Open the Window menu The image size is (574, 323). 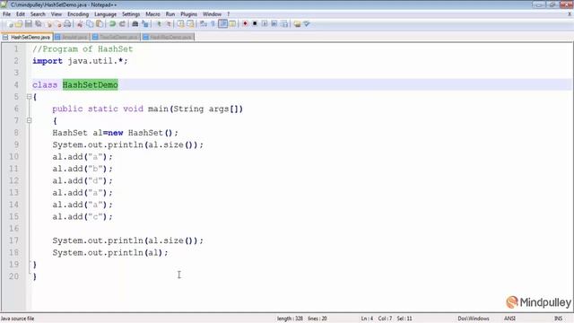point(212,14)
